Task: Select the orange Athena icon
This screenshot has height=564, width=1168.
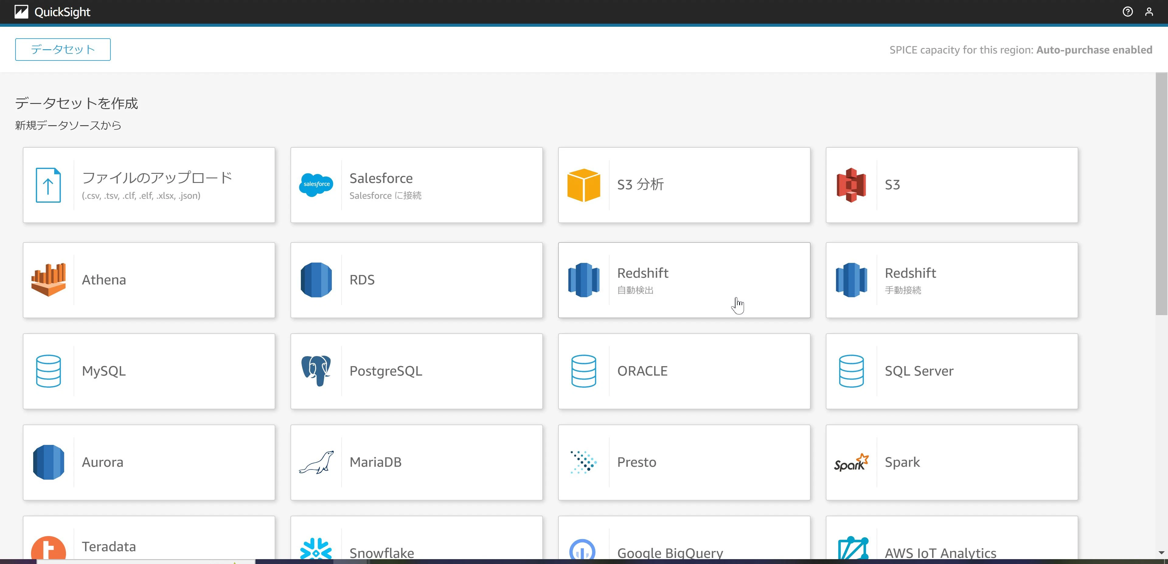Action: (49, 280)
